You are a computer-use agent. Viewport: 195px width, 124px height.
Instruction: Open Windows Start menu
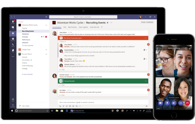click(x=12, y=111)
